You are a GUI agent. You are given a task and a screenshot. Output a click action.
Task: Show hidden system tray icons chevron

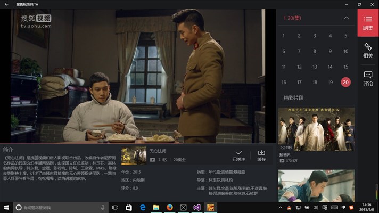coord(281,208)
